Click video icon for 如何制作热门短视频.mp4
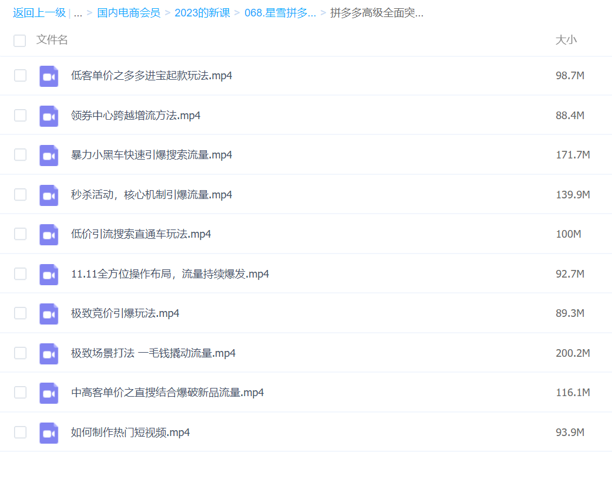Screen dimensions: 612x500 point(49,433)
